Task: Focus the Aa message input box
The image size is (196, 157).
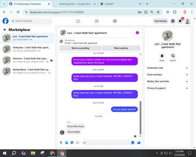Action: click(109, 142)
